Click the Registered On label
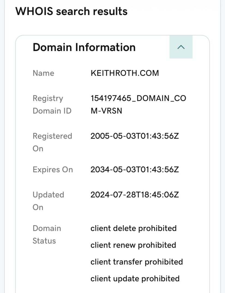Viewport: 225px width, 293px height. 52,142
